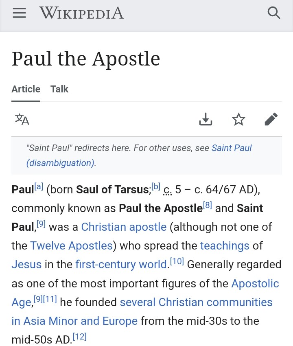Open the language selection icon
293x346 pixels.
click(x=22, y=119)
